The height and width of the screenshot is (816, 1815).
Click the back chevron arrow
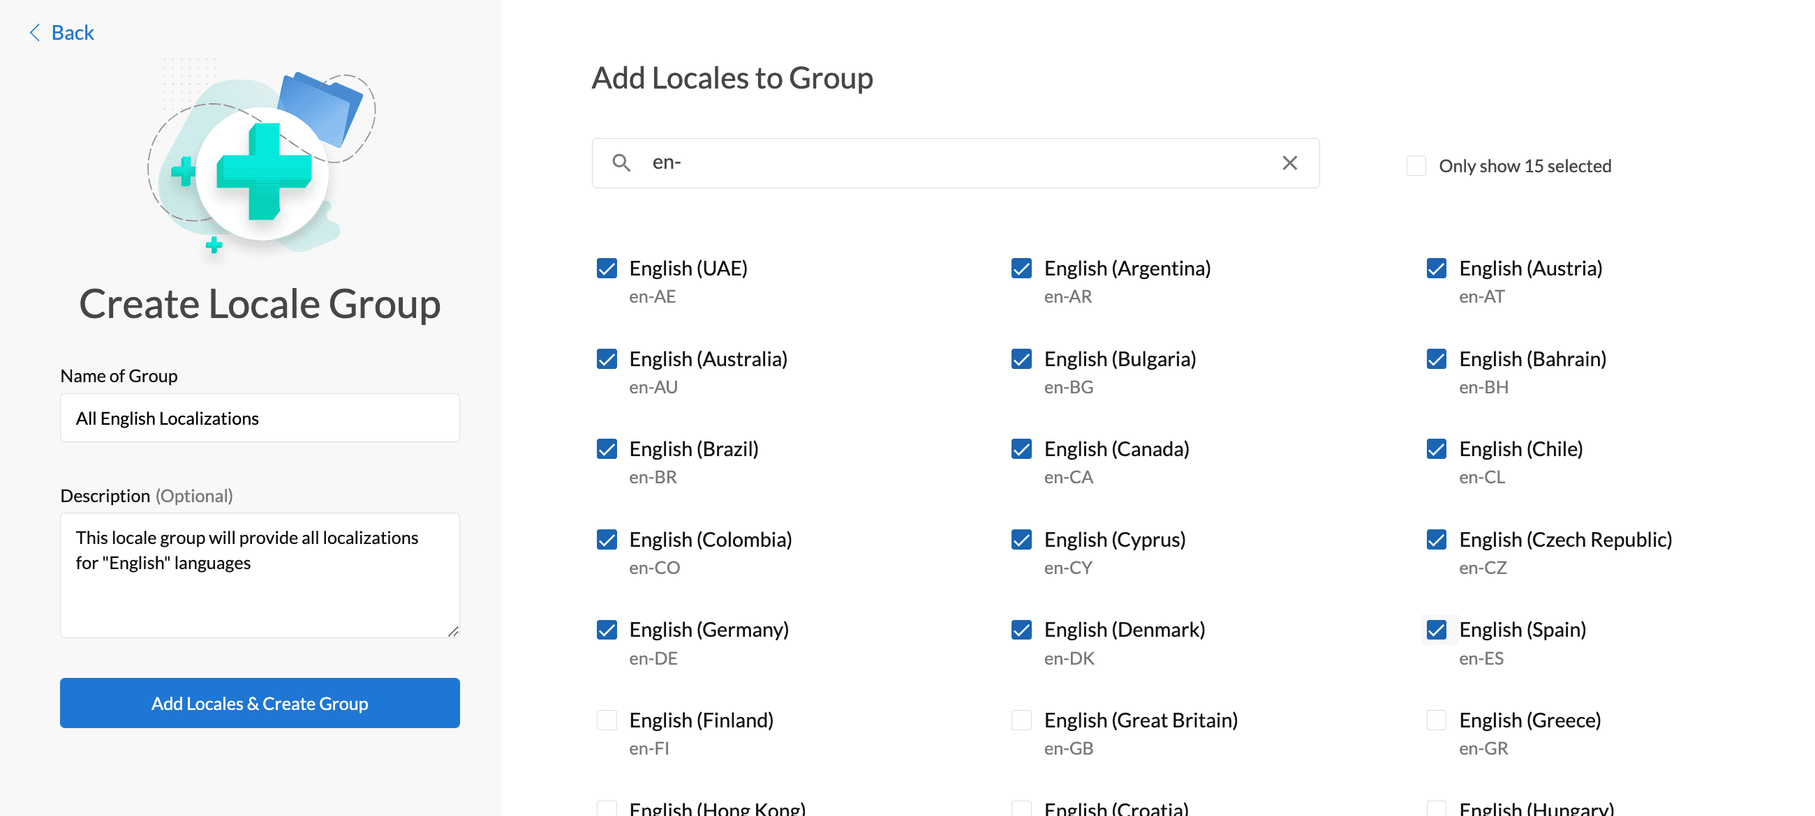pos(34,32)
